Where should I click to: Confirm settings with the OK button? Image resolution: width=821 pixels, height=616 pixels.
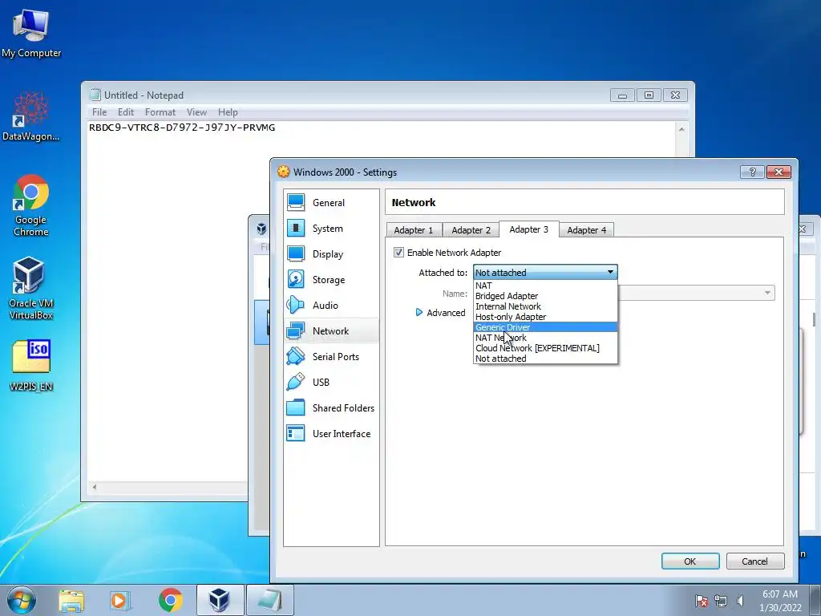click(690, 561)
